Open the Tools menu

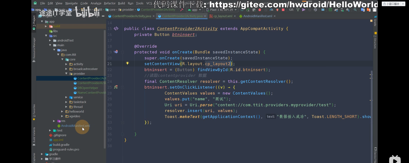click(140, 3)
